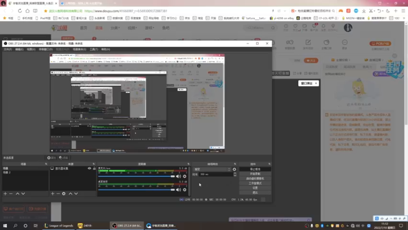Close the popup-window tooltip on Douyu
This screenshot has height=230, width=408.
click(x=316, y=83)
